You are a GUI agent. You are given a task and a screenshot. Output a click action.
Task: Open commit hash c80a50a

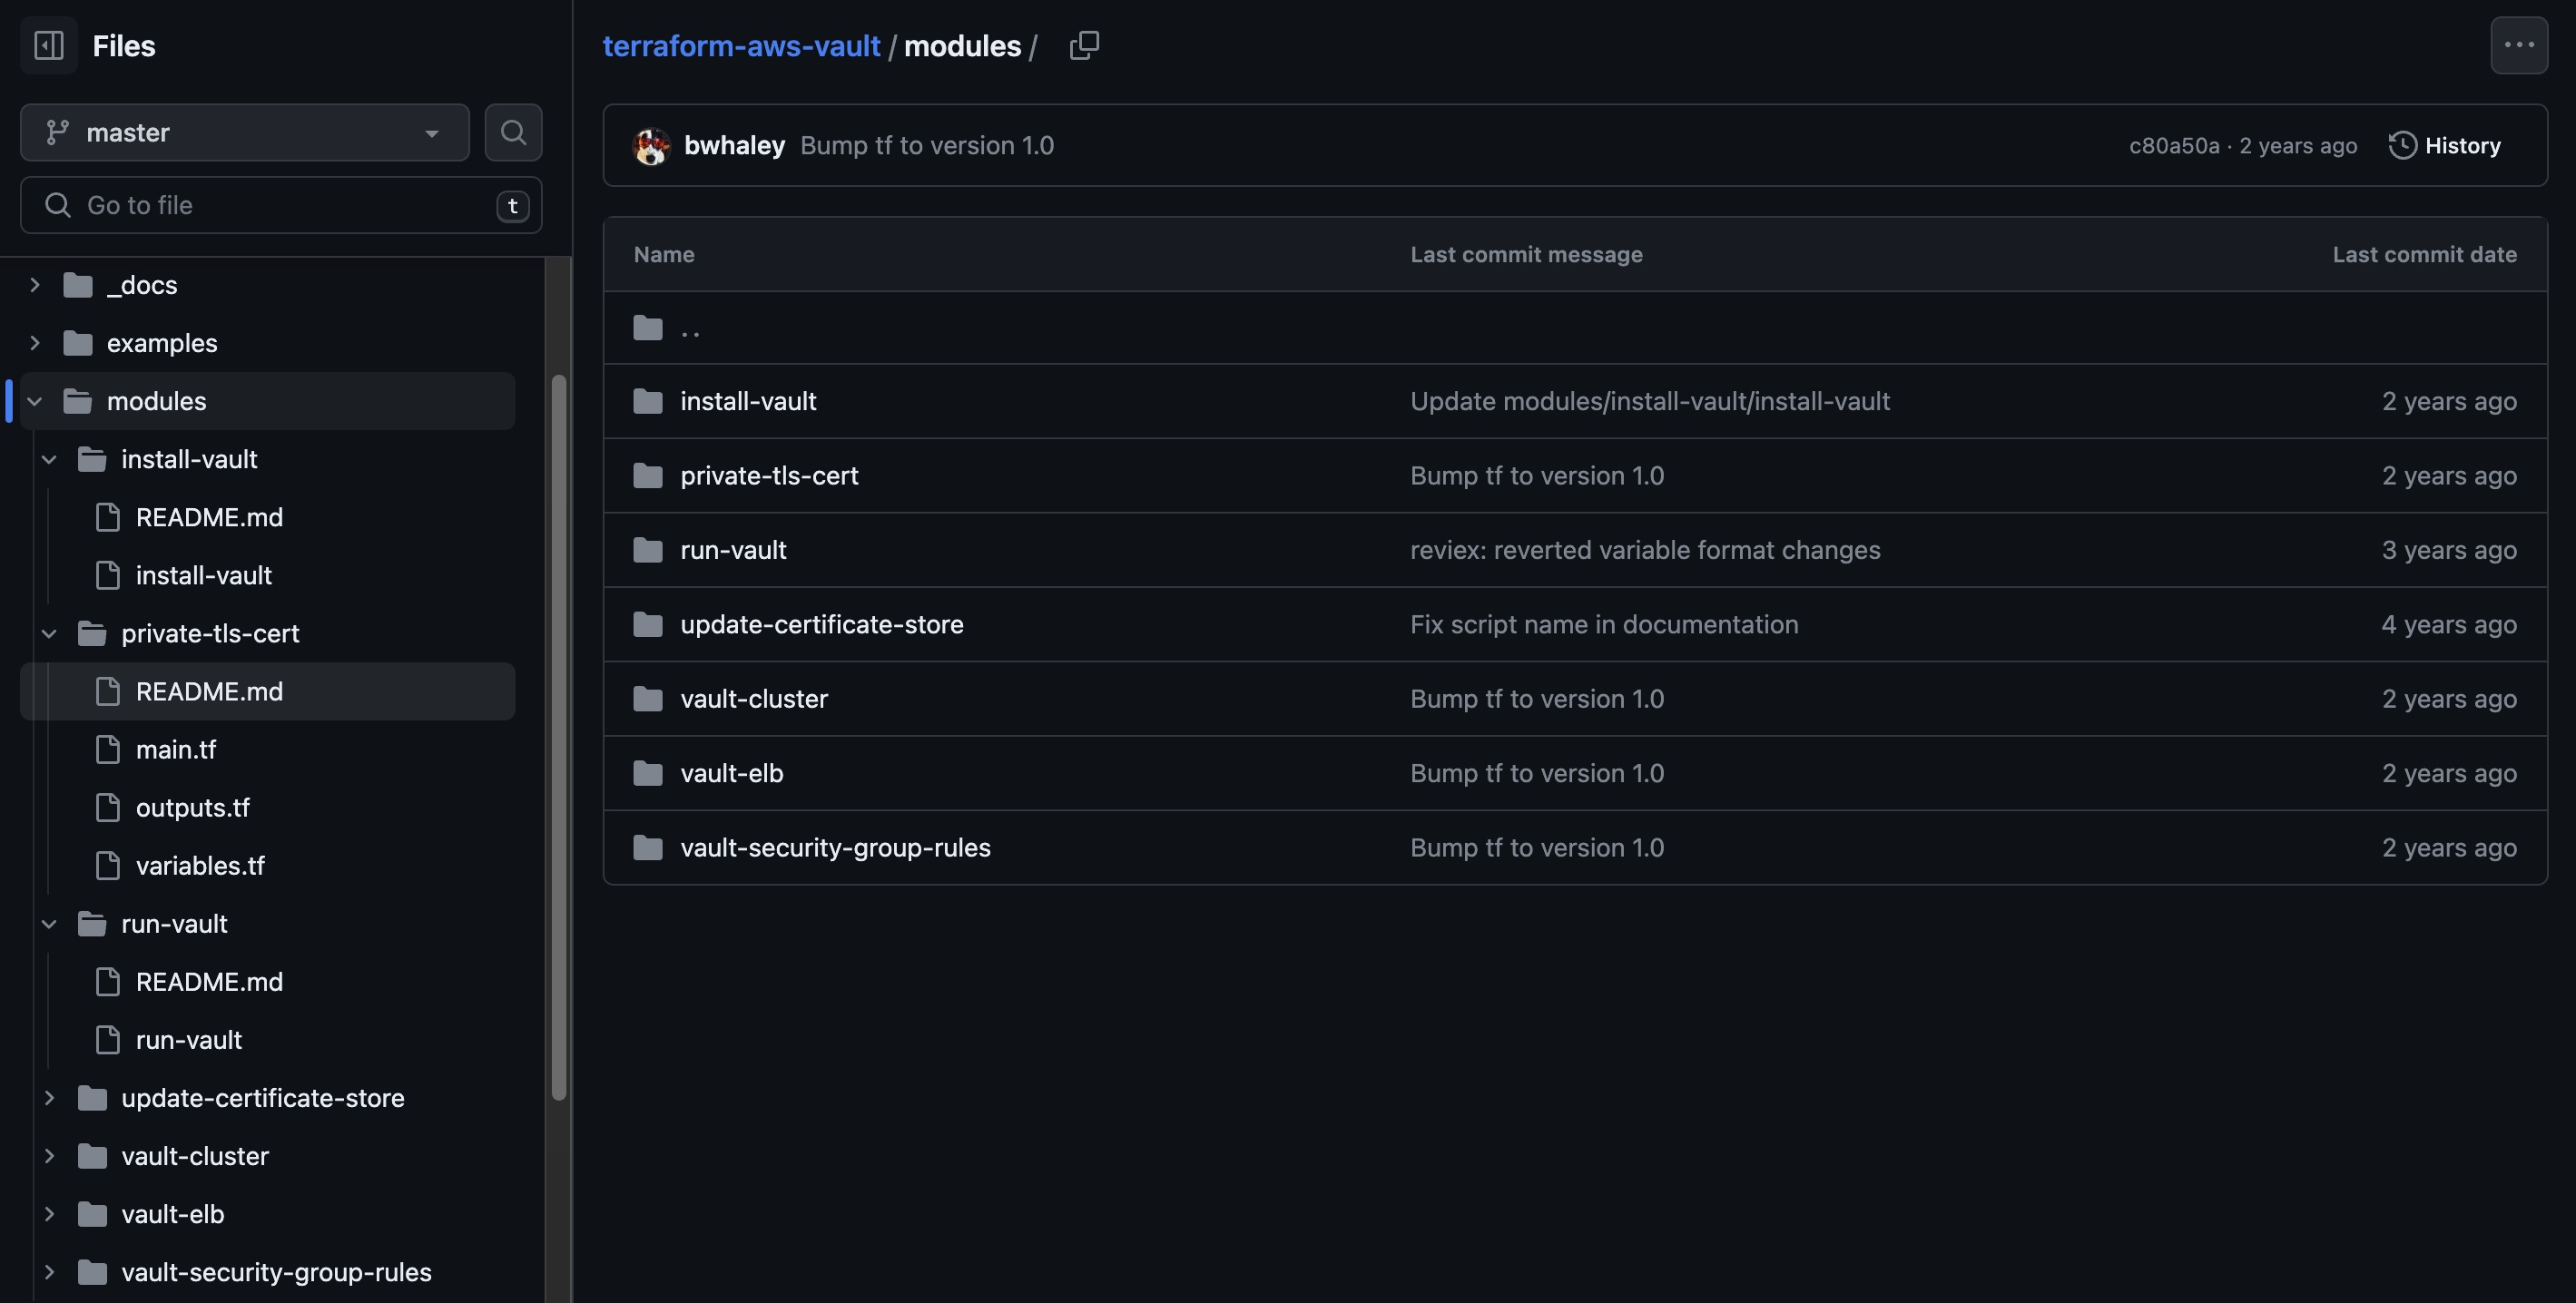[x=2174, y=146]
